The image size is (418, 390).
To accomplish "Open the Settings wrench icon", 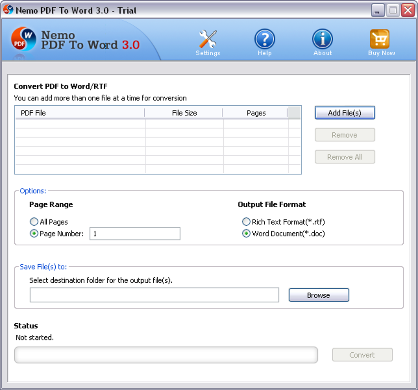I will click(x=208, y=39).
